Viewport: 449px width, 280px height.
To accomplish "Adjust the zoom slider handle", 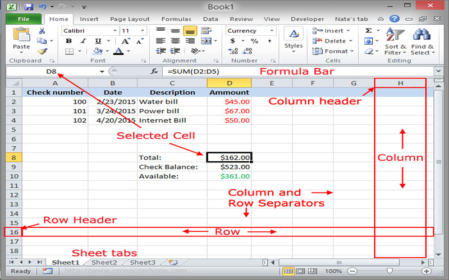I will pos(389,270).
